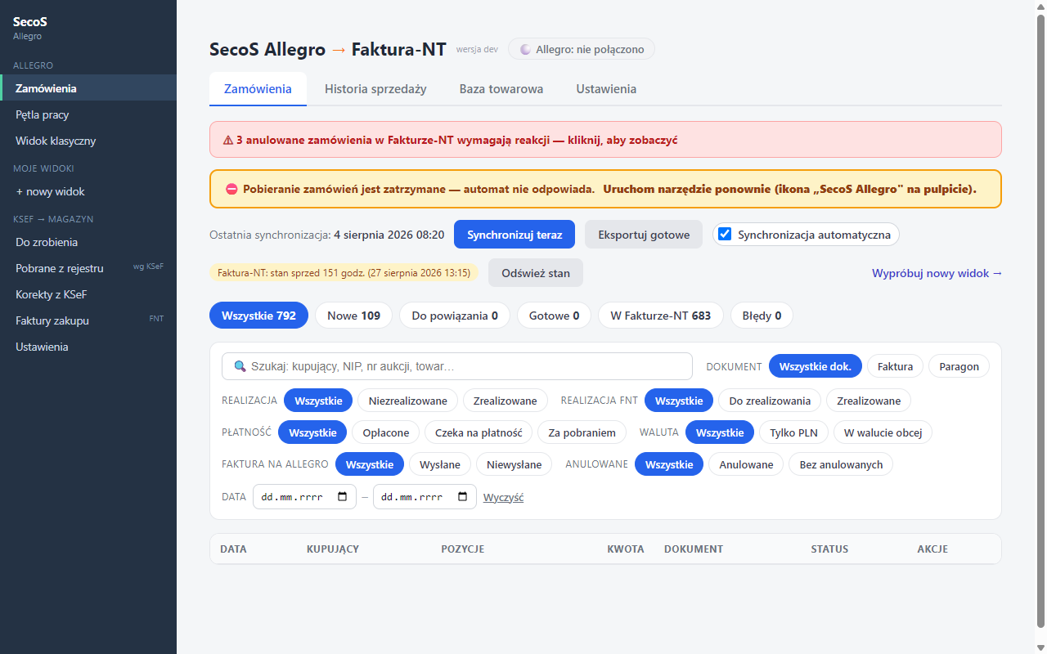Select the Gotowe 0 filter
The width and height of the screenshot is (1047, 654).
554,316
